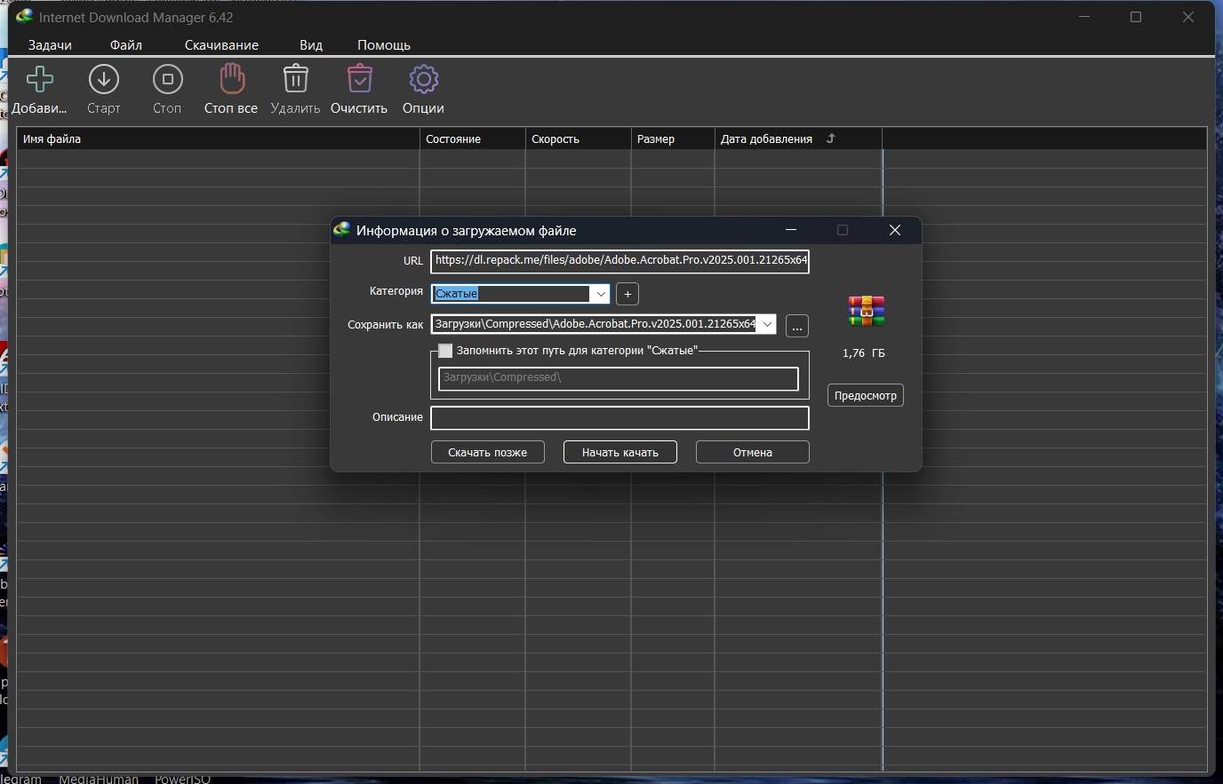Sort by the Скорость column header
Image resolution: width=1223 pixels, height=784 pixels.
[x=578, y=139]
